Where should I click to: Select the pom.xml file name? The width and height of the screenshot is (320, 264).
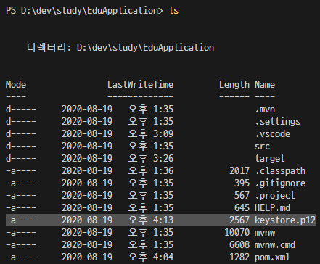coord(272,257)
